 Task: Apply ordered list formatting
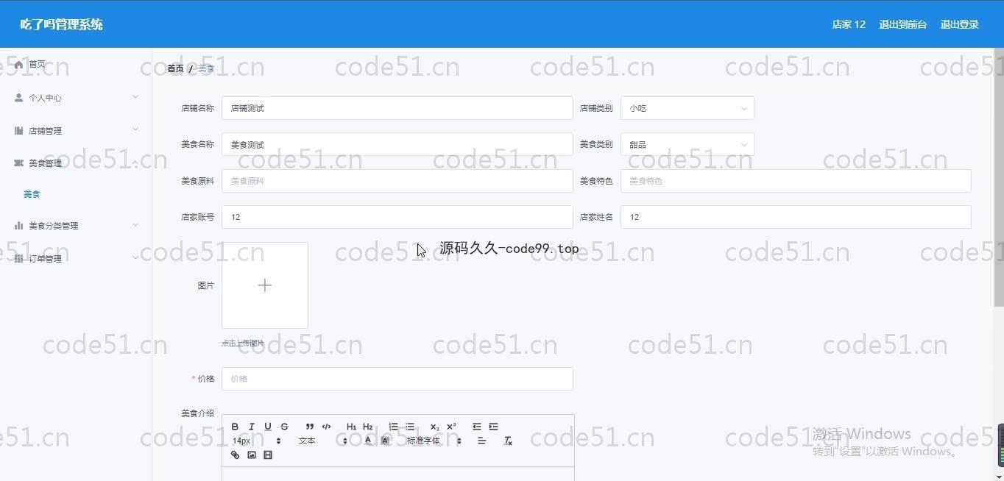(x=394, y=427)
